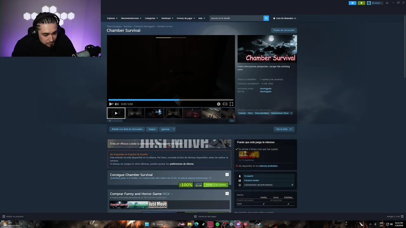Click Big Picture mode icon in title bar
406x228 pixels.
click(387, 3)
